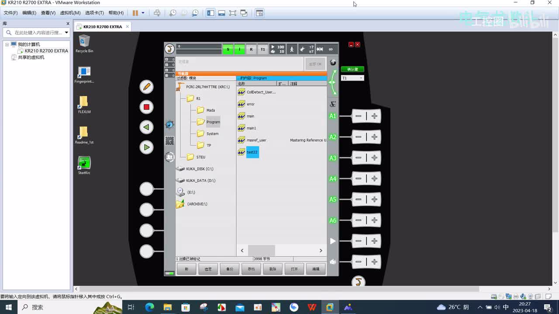Screen dimensions: 559x314
Task: Select the R1 folder in navigator tree
Action: point(193,99)
